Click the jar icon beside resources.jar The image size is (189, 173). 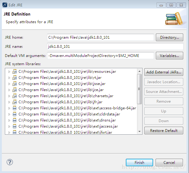pos(15,72)
